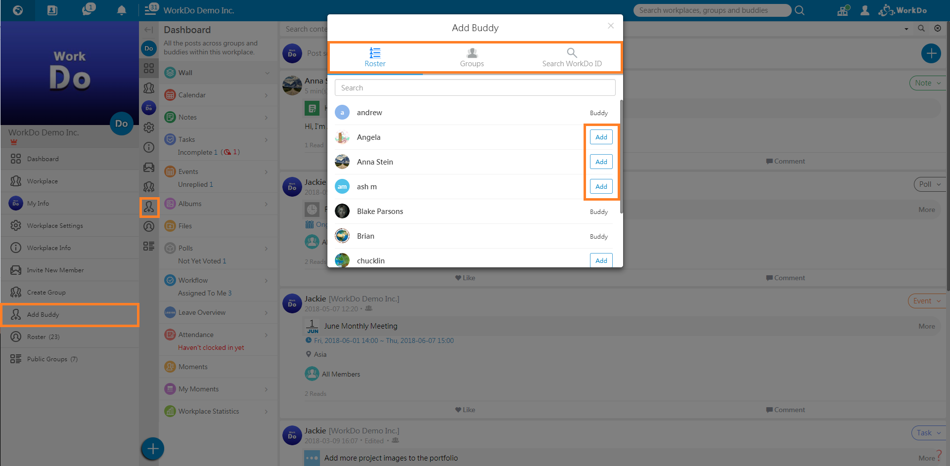The image size is (950, 466).
Task: Like the June Monthly Meeting post
Action: click(x=465, y=410)
